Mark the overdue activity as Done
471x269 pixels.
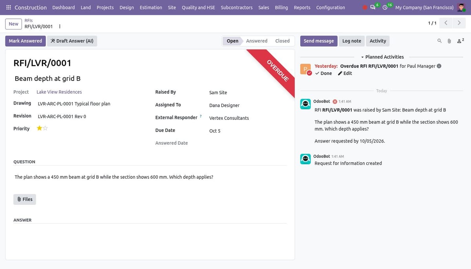pyautogui.click(x=323, y=73)
